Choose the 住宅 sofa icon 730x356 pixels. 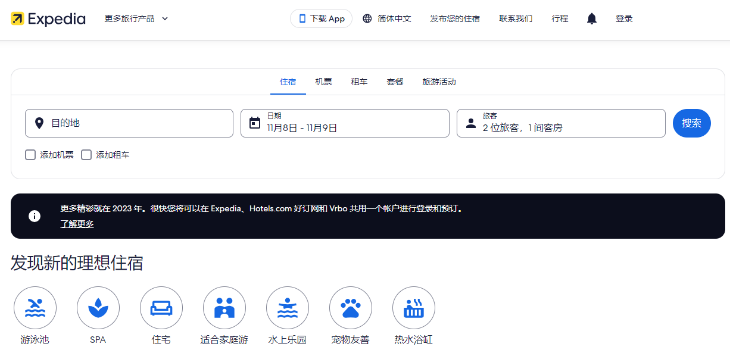point(161,308)
